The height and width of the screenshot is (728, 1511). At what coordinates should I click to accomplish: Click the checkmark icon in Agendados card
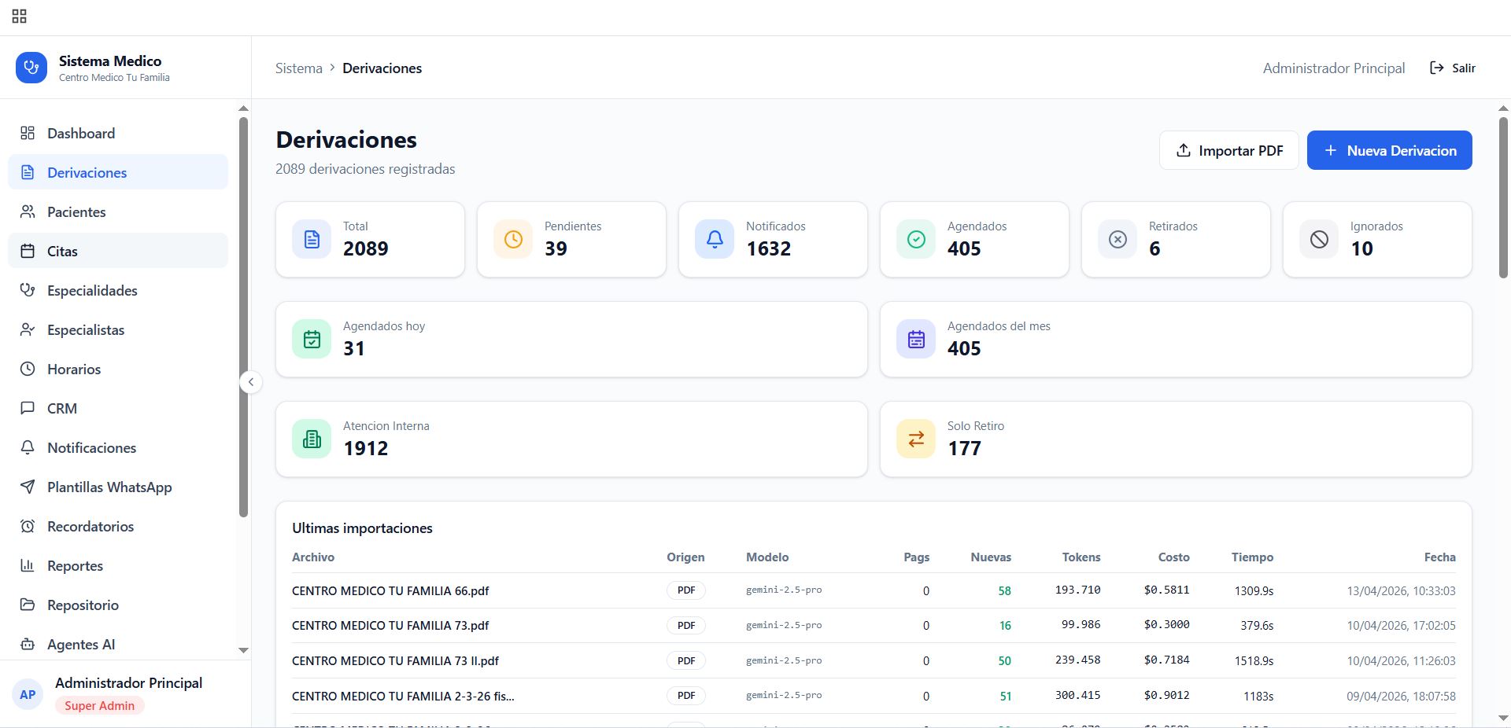click(x=916, y=239)
